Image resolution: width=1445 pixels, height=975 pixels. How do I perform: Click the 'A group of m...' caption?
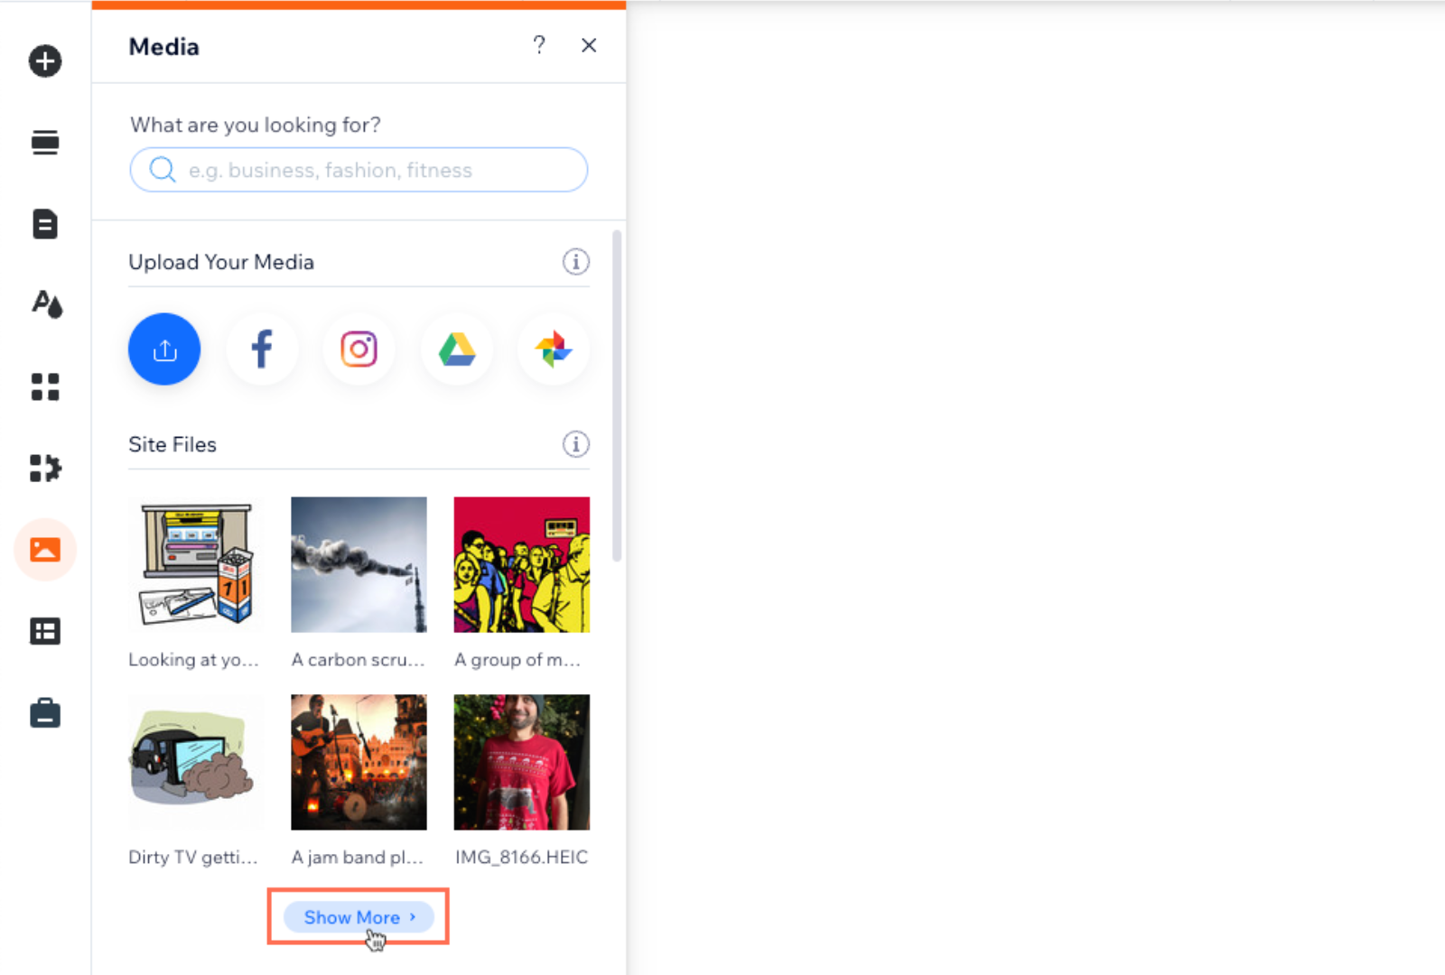click(x=517, y=660)
